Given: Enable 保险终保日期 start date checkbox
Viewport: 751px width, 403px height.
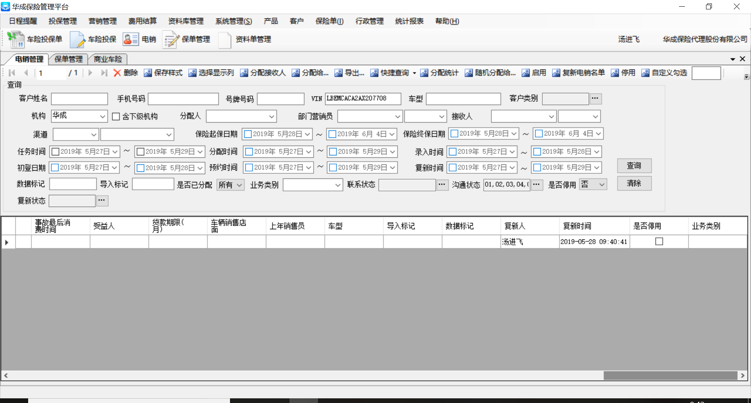Looking at the screenshot, I should point(454,134).
